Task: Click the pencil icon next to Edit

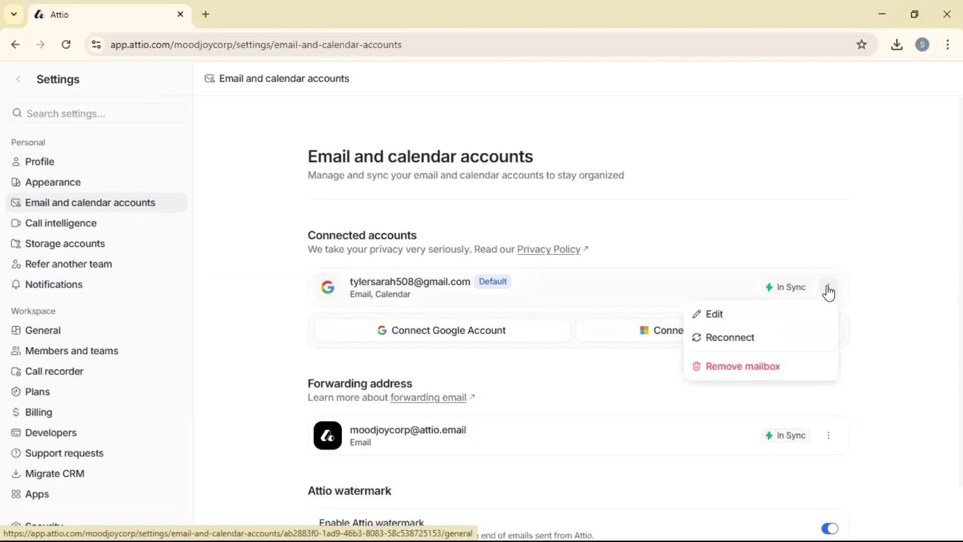Action: click(697, 314)
